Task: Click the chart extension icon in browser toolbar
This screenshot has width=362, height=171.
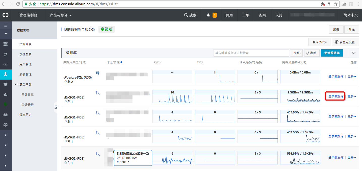Action: pos(344,4)
